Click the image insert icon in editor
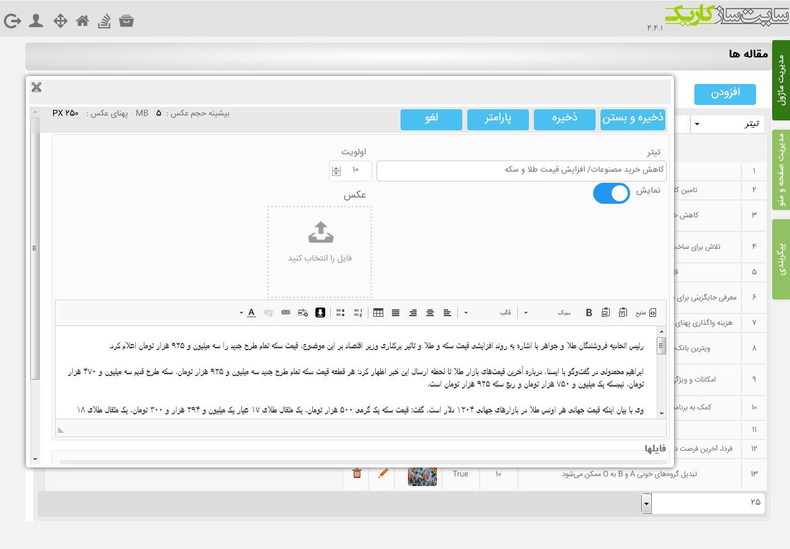 [302, 312]
